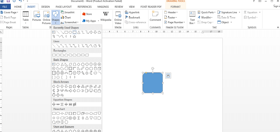Choose the 5-point star in Recently Used Shapes
This screenshot has width=280, height=132.
coord(75,37)
